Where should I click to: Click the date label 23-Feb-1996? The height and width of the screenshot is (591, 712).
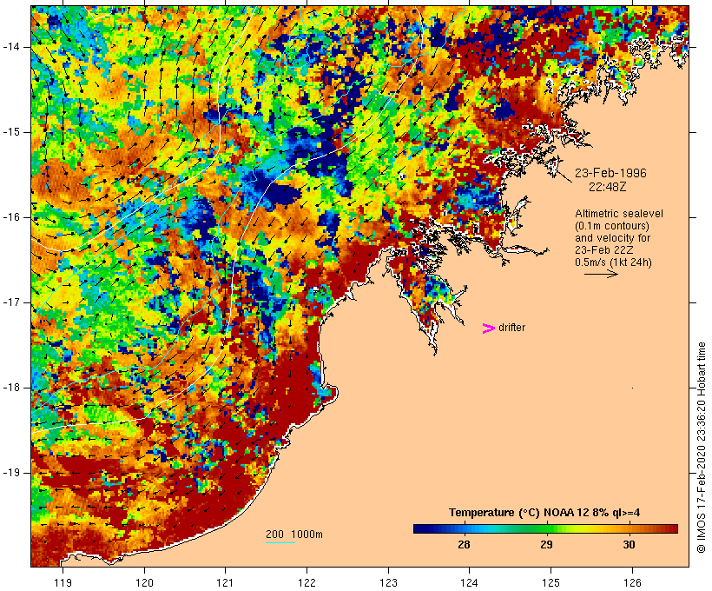pos(610,173)
